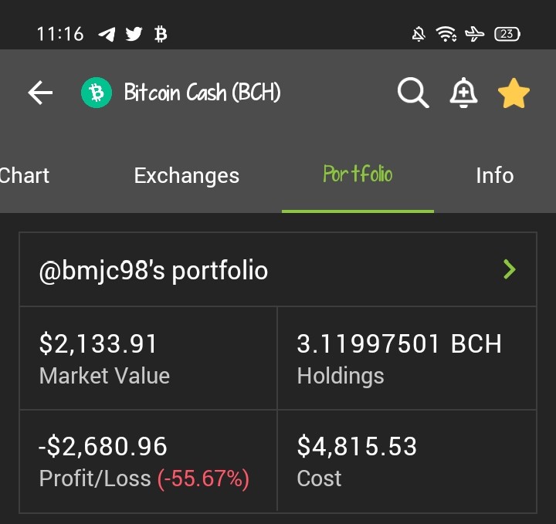Tap the battery level indicator
The width and height of the screenshot is (556, 524).
point(507,34)
